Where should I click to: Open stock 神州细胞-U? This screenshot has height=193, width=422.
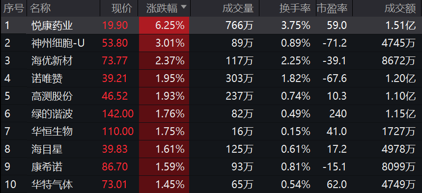57,43
